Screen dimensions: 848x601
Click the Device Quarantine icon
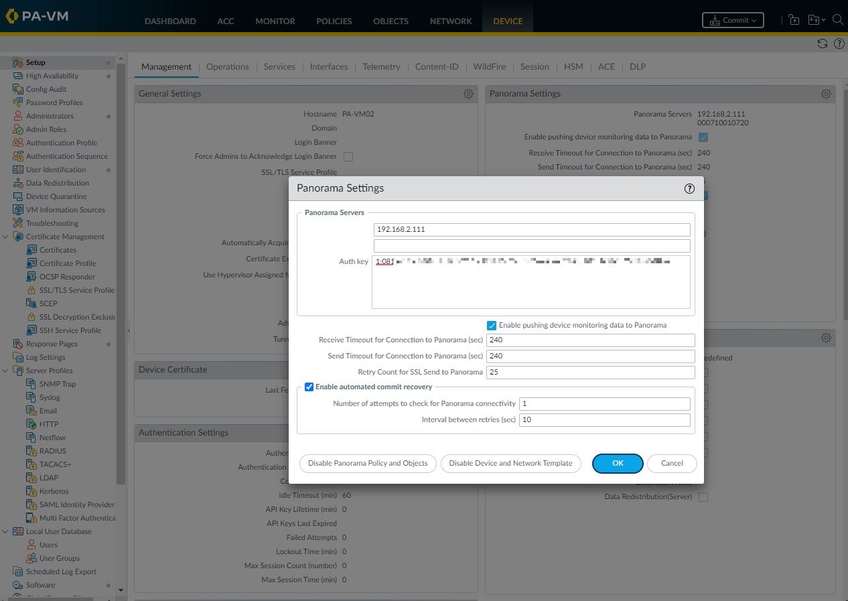tap(18, 196)
